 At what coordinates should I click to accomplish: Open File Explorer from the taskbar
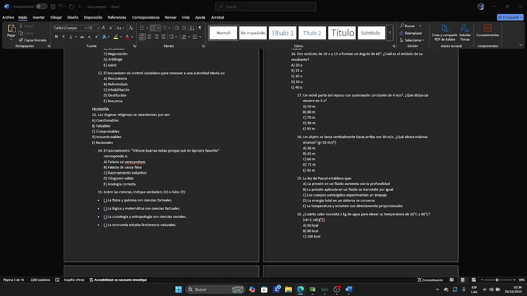pos(288,289)
